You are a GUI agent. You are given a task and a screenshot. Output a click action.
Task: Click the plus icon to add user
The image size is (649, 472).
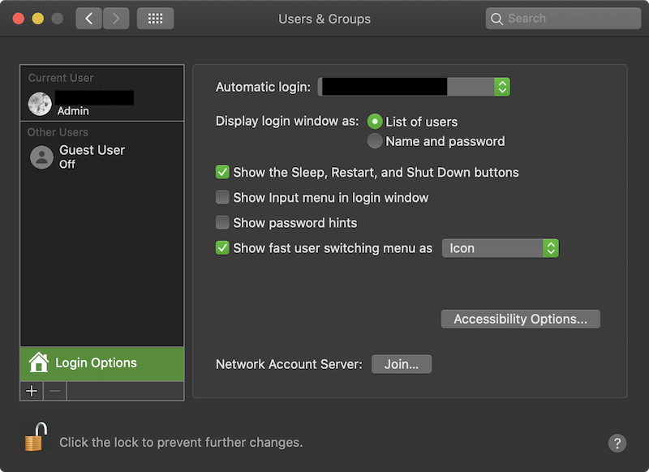pyautogui.click(x=32, y=391)
